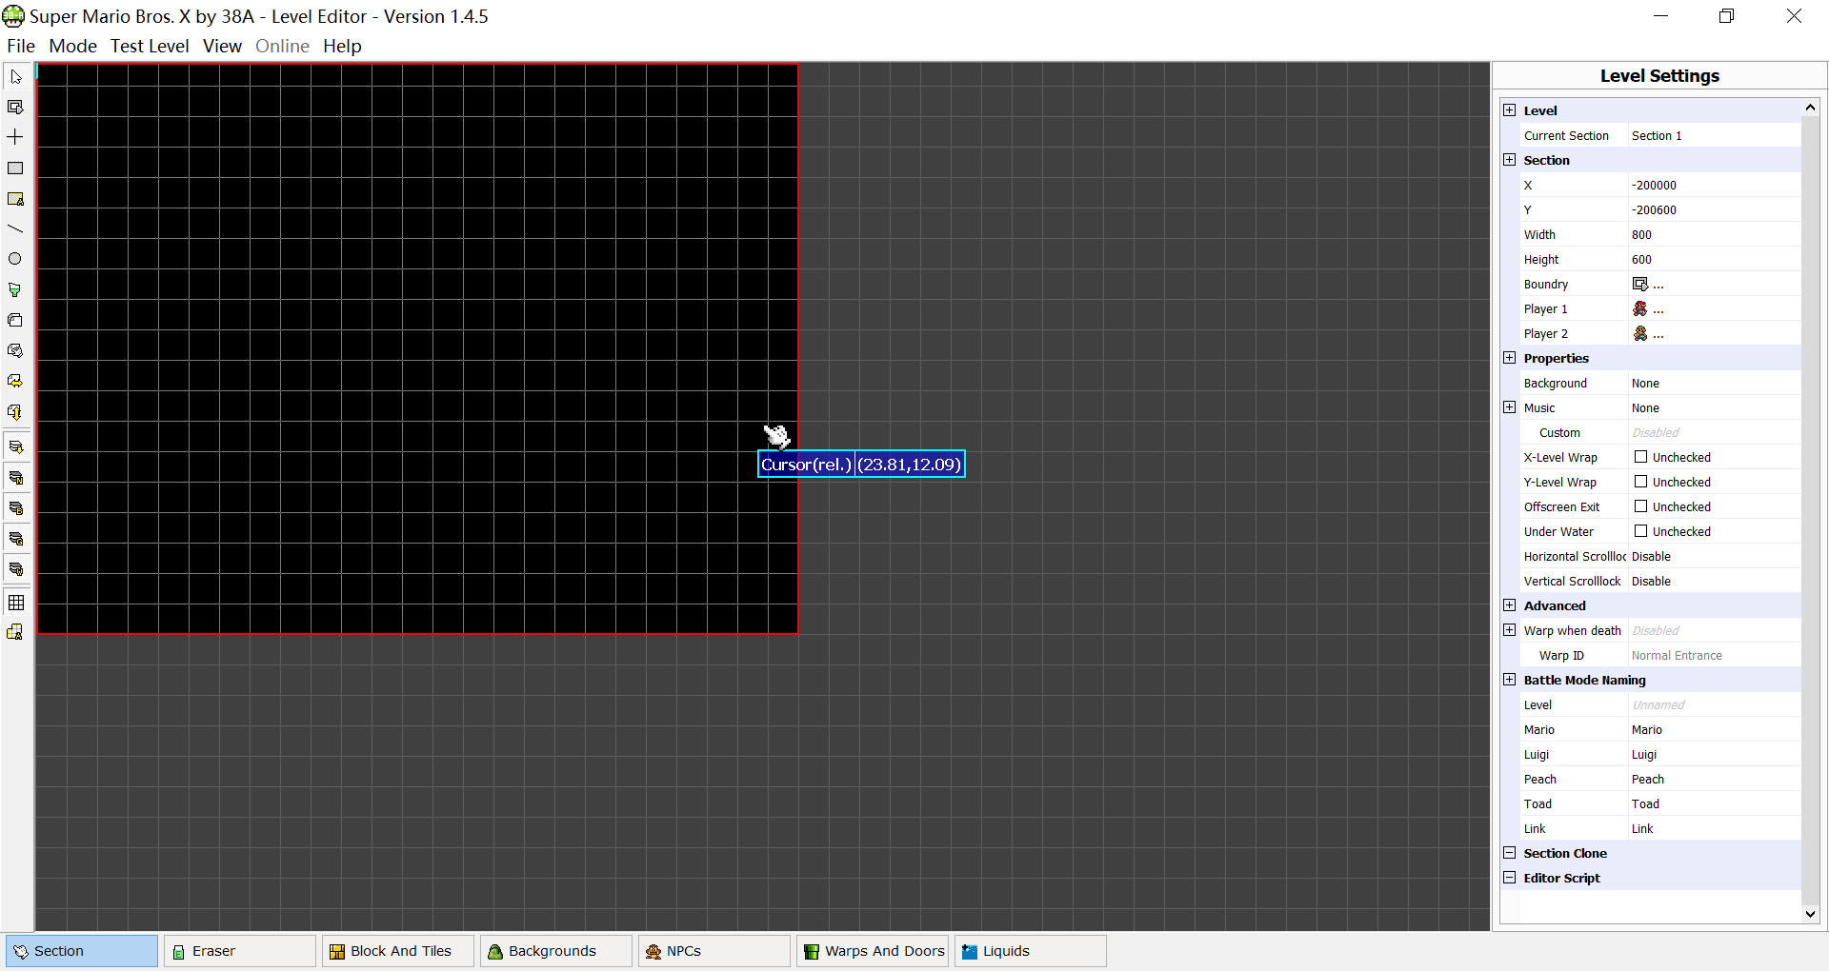Edit the section X value -200000
This screenshot has height=971, width=1829.
[1715, 185]
